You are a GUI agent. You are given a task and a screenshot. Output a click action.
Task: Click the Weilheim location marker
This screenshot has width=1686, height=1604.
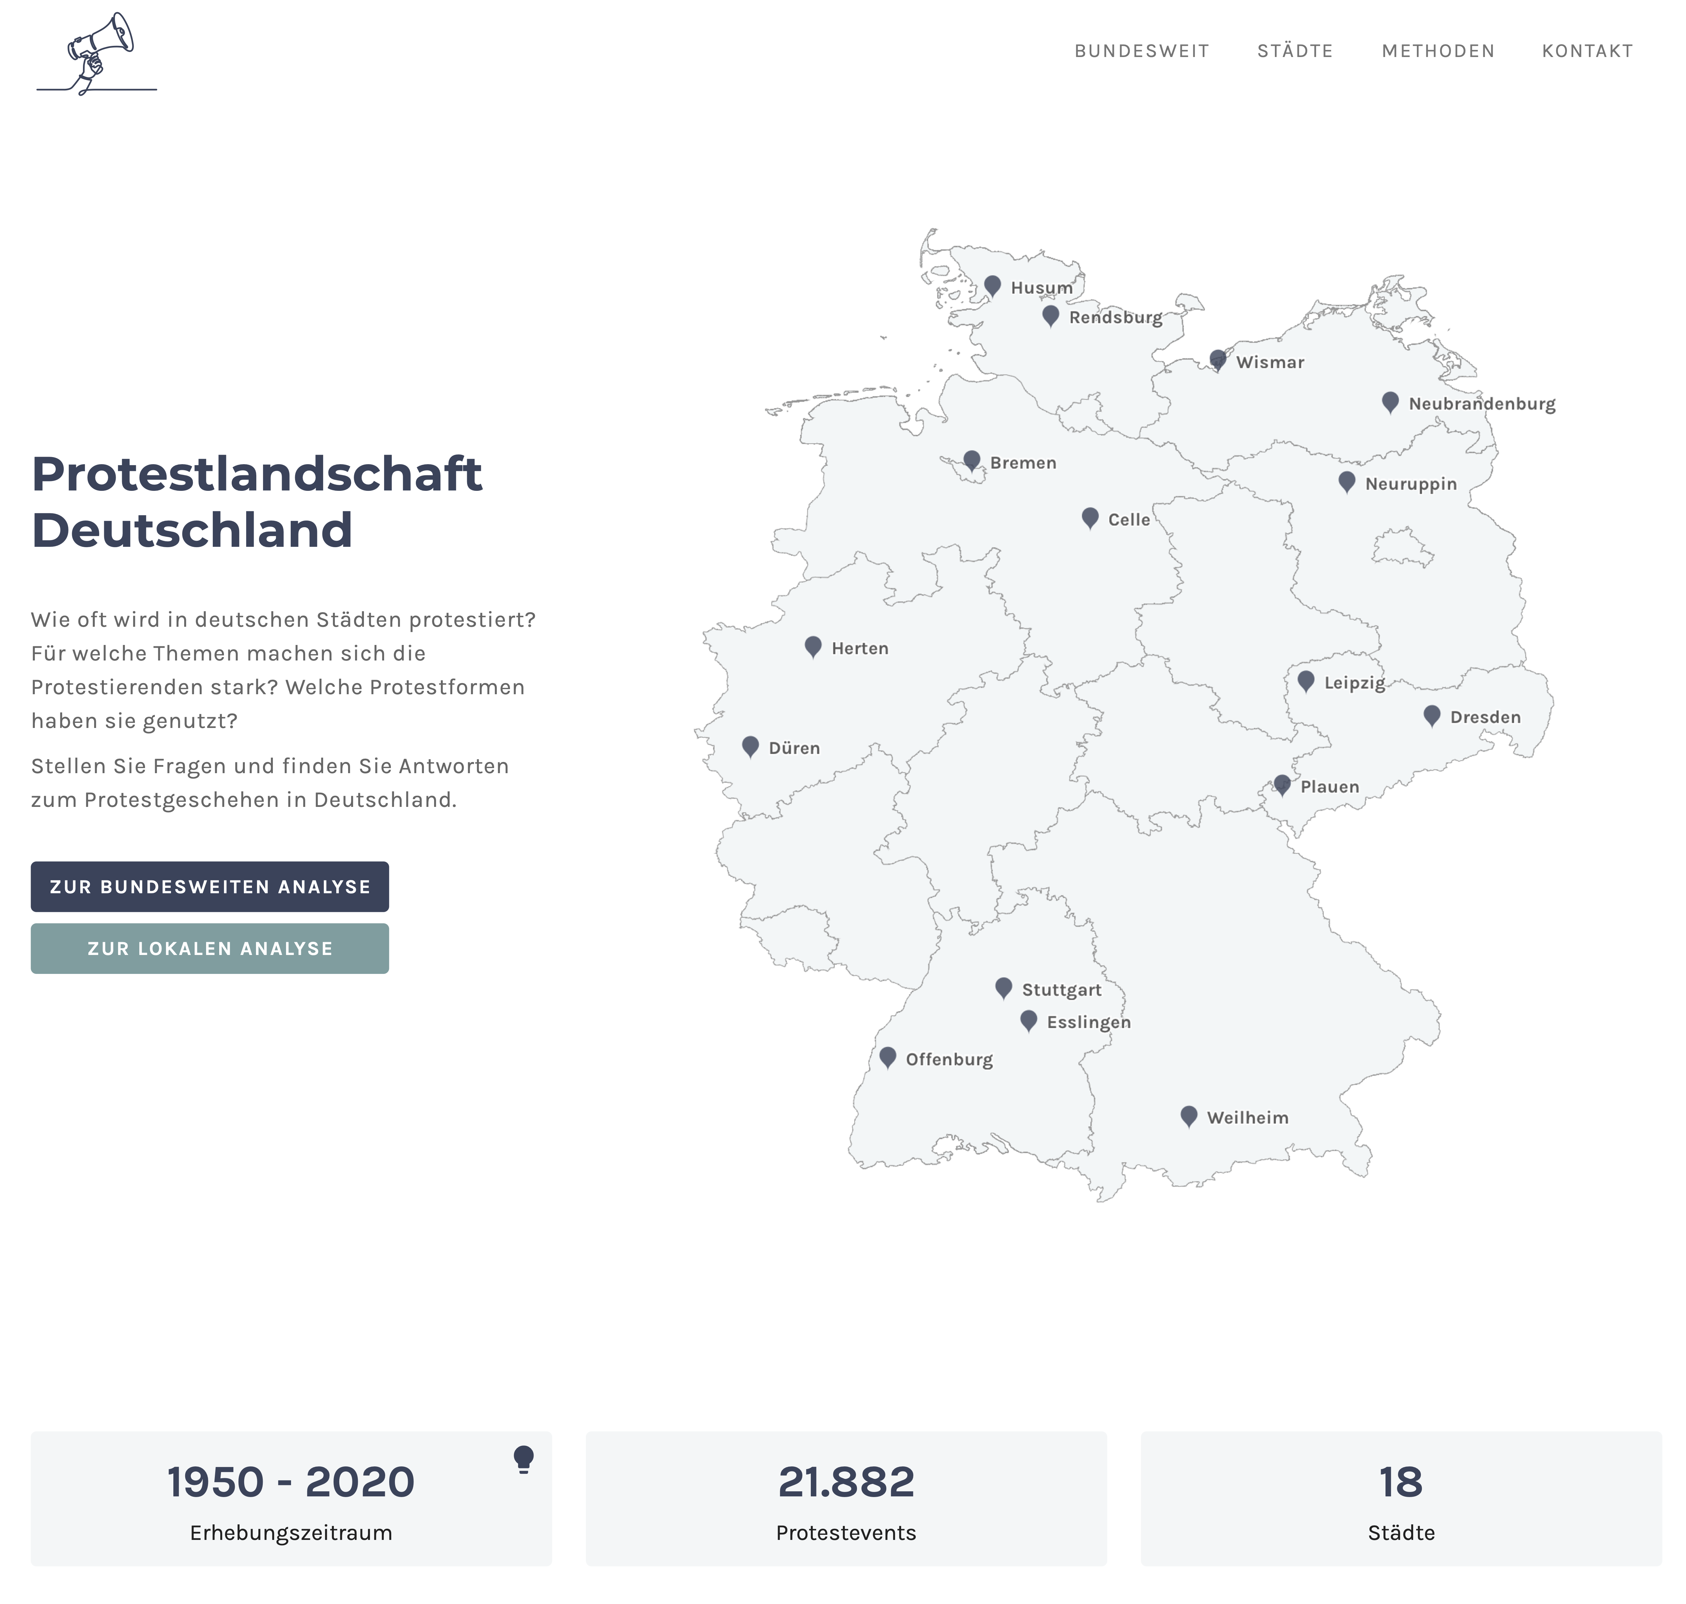coord(1189,1115)
